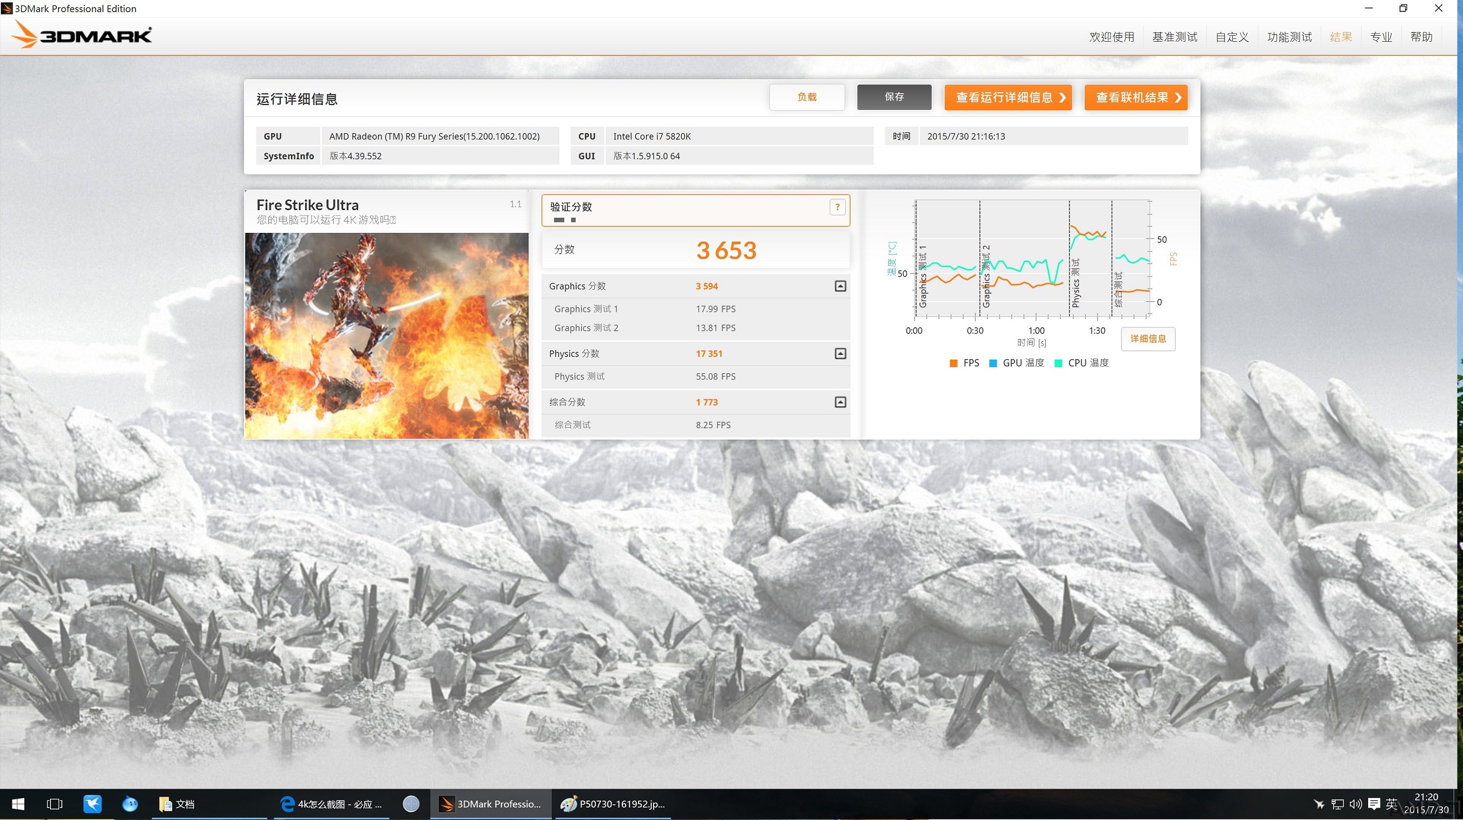The width and height of the screenshot is (1463, 820).
Task: Select the 结果 tab
Action: click(x=1341, y=37)
